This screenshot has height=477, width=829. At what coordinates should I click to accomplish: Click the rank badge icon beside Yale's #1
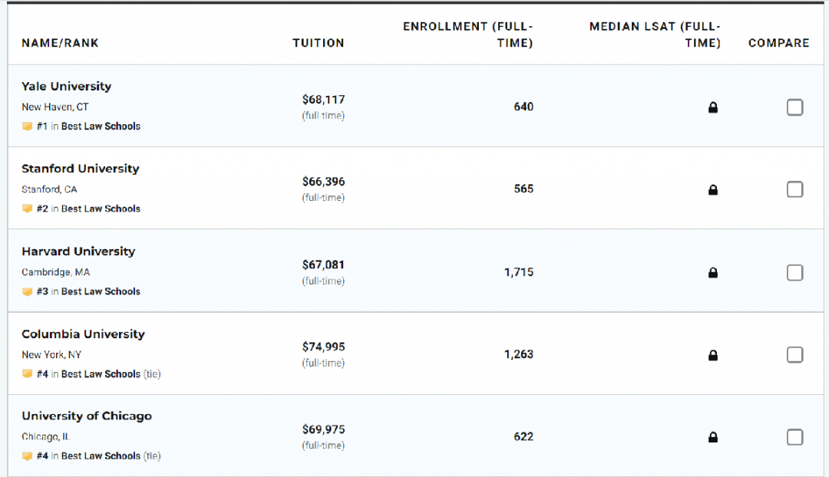tap(28, 127)
